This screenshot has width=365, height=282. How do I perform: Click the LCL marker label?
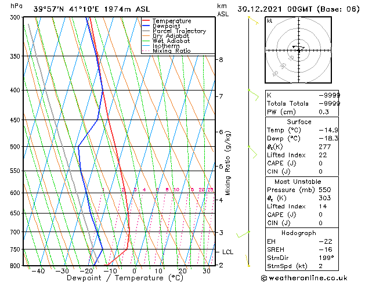(x=227, y=252)
